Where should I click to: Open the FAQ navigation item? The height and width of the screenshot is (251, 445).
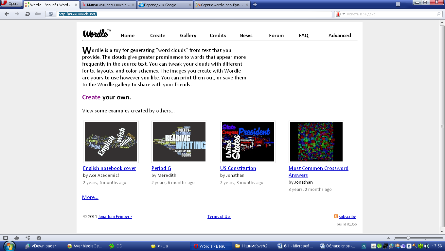[304, 35]
